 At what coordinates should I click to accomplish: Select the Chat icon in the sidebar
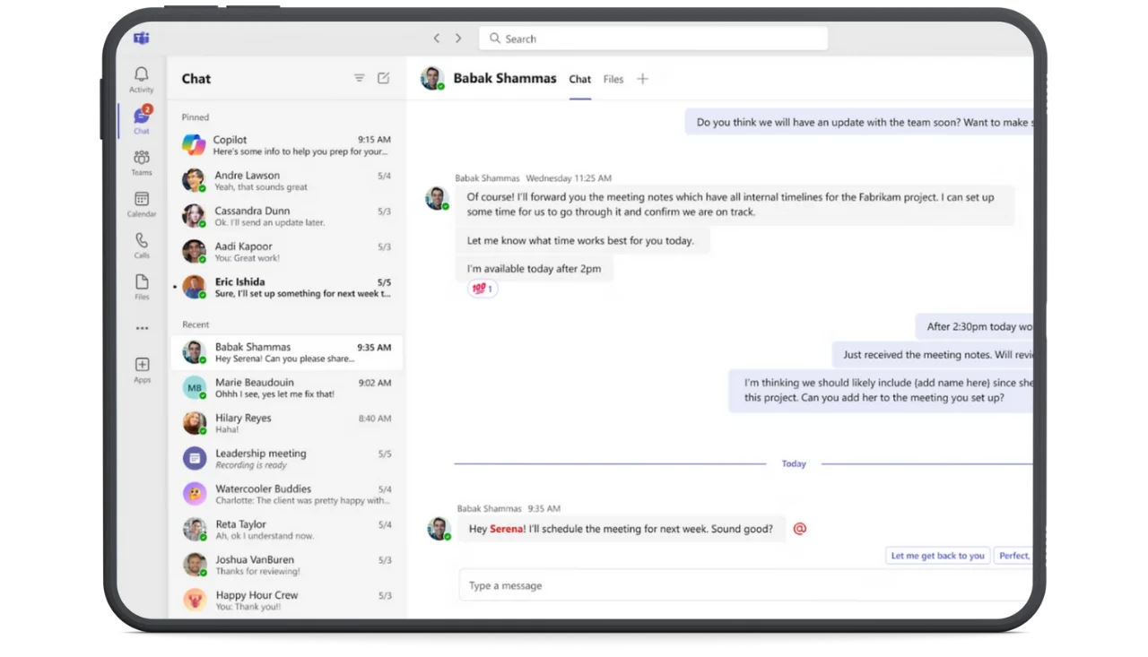click(x=141, y=119)
